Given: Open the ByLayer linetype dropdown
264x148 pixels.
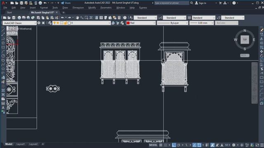Looking at the screenshot, I should coord(172,23).
